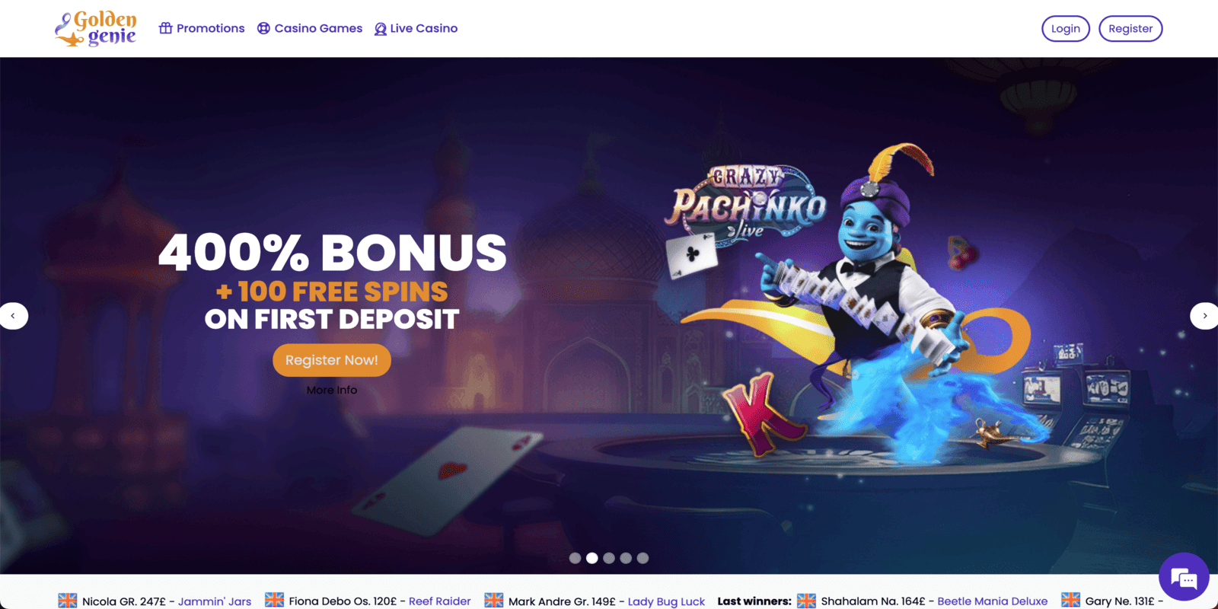
Task: Click the Golden Genie logo
Action: [x=96, y=28]
